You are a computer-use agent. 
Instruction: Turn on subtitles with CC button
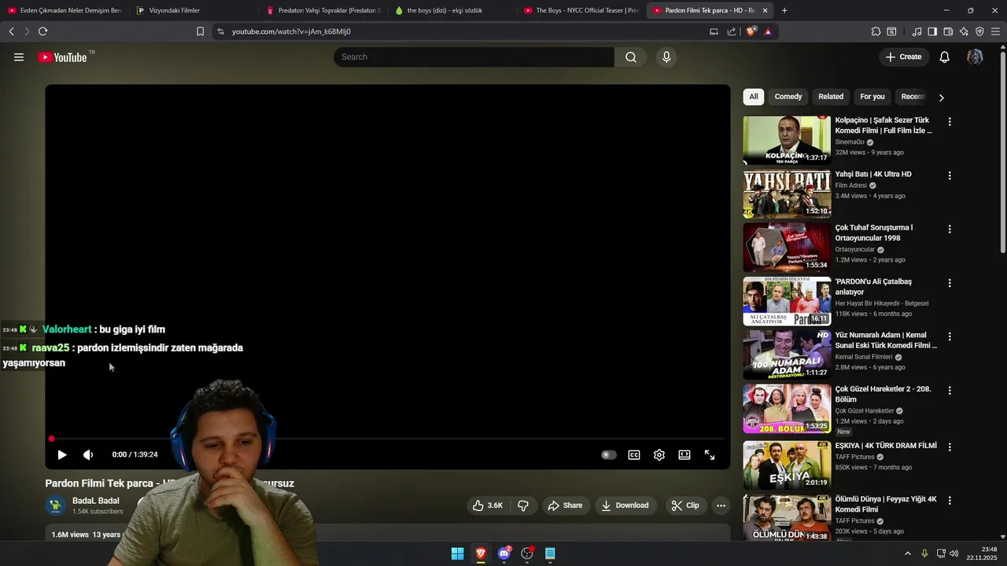pos(634,454)
